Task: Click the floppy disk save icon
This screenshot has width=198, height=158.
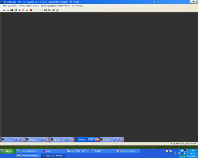Action: click(12, 10)
